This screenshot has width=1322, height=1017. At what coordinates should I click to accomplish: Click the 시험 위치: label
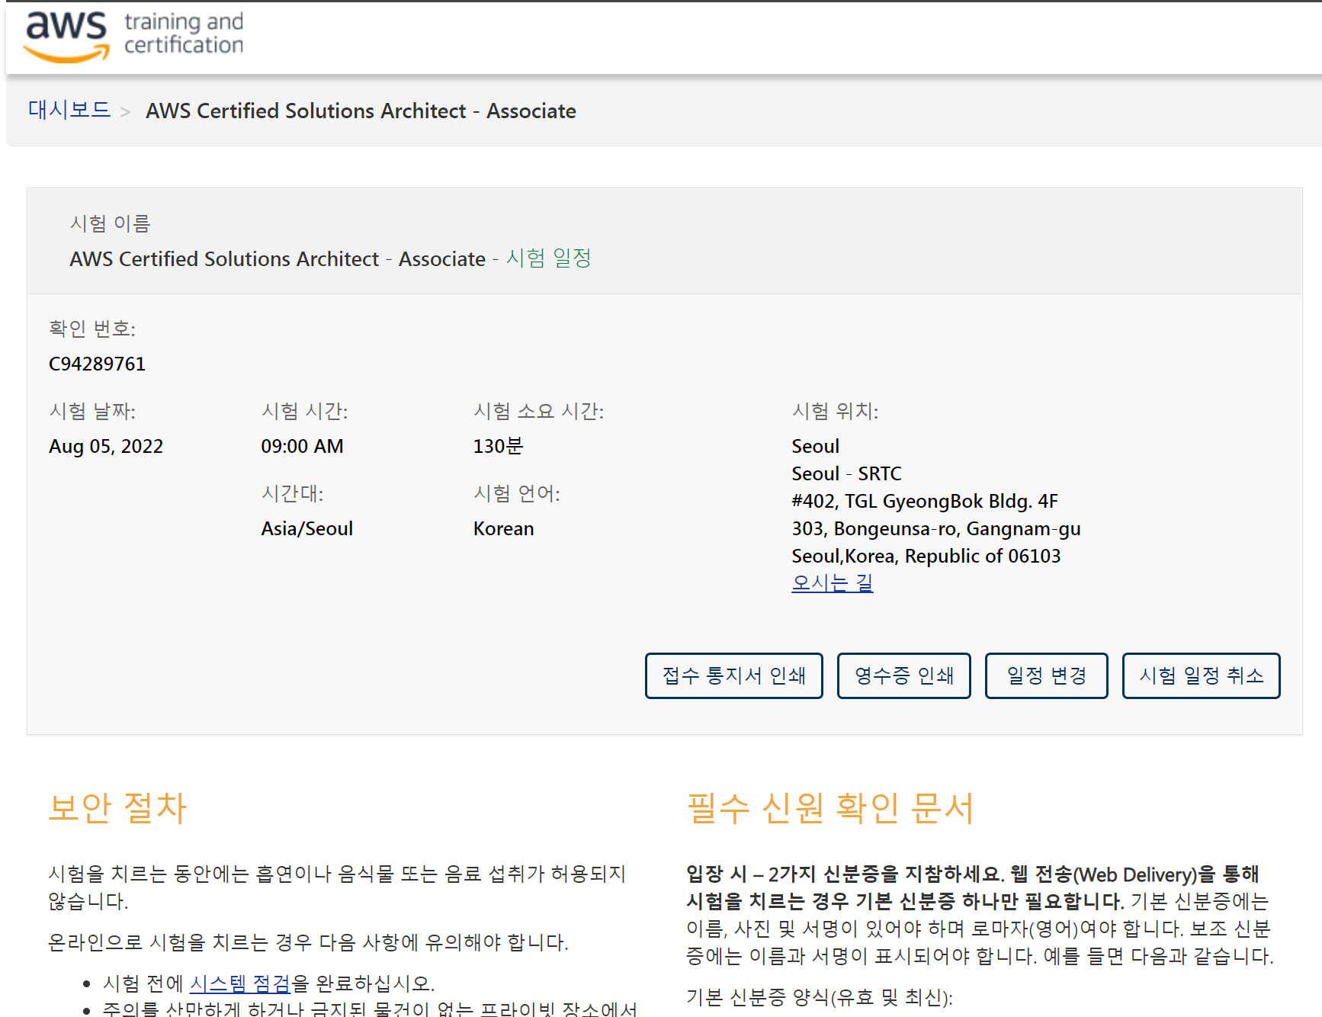835,411
